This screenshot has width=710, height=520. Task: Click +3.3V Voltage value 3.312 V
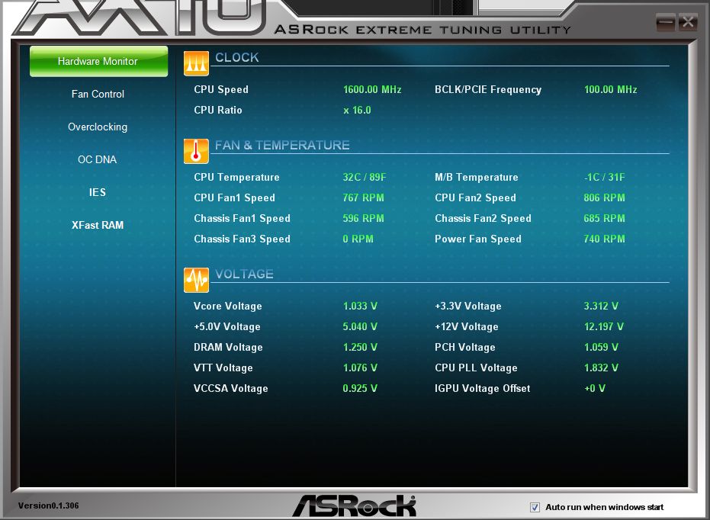click(x=601, y=306)
